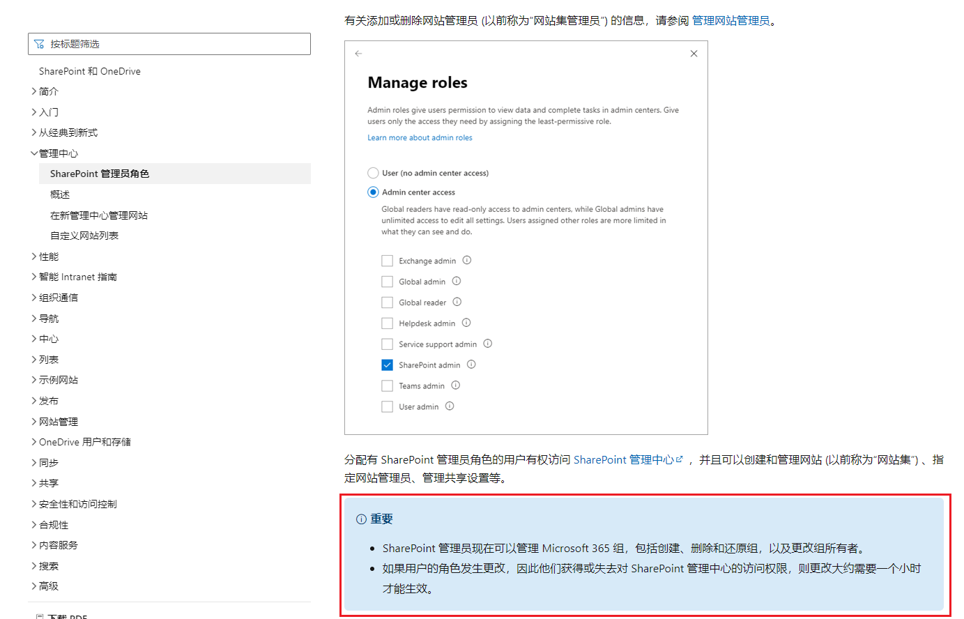The height and width of the screenshot is (619, 964).
Task: Expand the 合规性 section
Action: (49, 525)
